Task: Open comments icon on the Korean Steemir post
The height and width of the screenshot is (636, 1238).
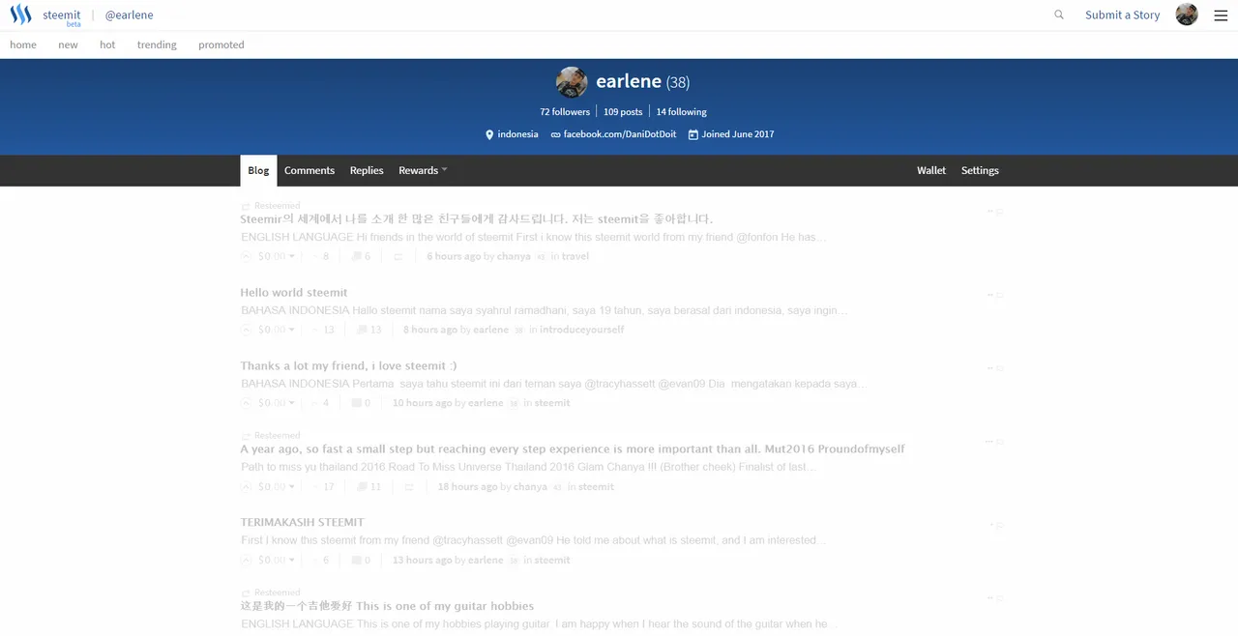Action: tap(356, 256)
